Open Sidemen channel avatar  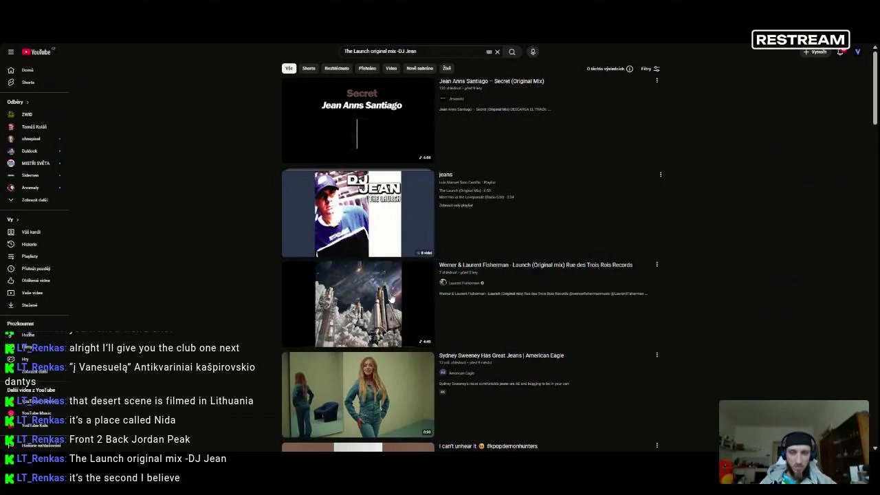[10, 175]
